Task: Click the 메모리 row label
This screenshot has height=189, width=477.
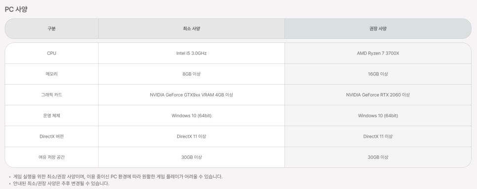Action: pyautogui.click(x=51, y=74)
